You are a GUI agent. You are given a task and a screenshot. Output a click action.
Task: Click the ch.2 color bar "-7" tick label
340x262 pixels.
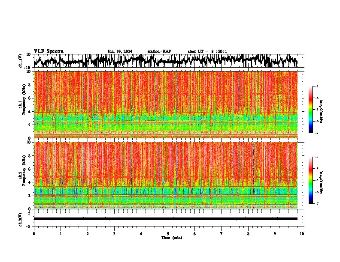316,203
